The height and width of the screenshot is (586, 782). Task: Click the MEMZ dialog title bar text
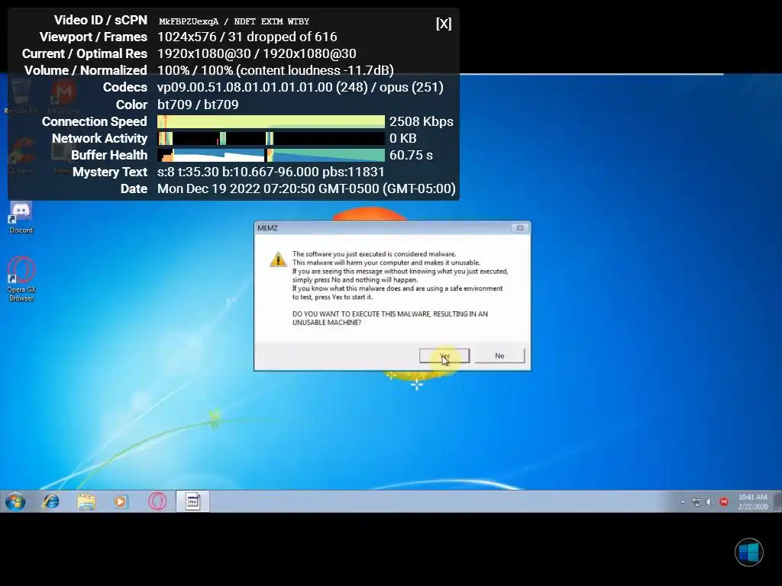[x=267, y=228]
